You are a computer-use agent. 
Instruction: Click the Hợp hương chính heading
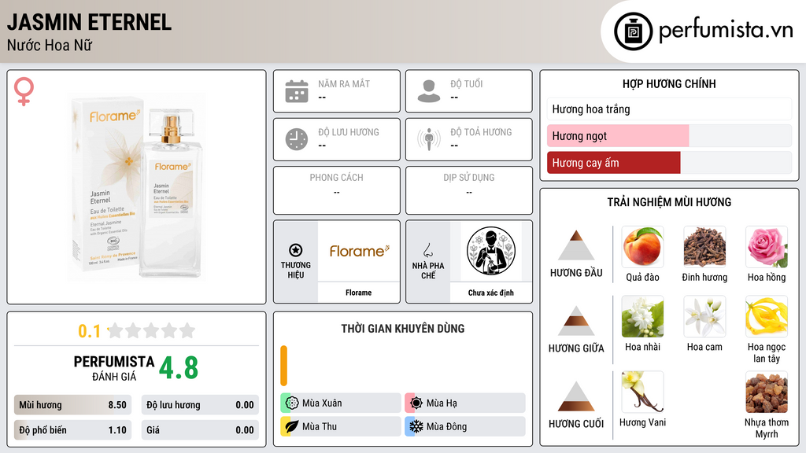669,83
